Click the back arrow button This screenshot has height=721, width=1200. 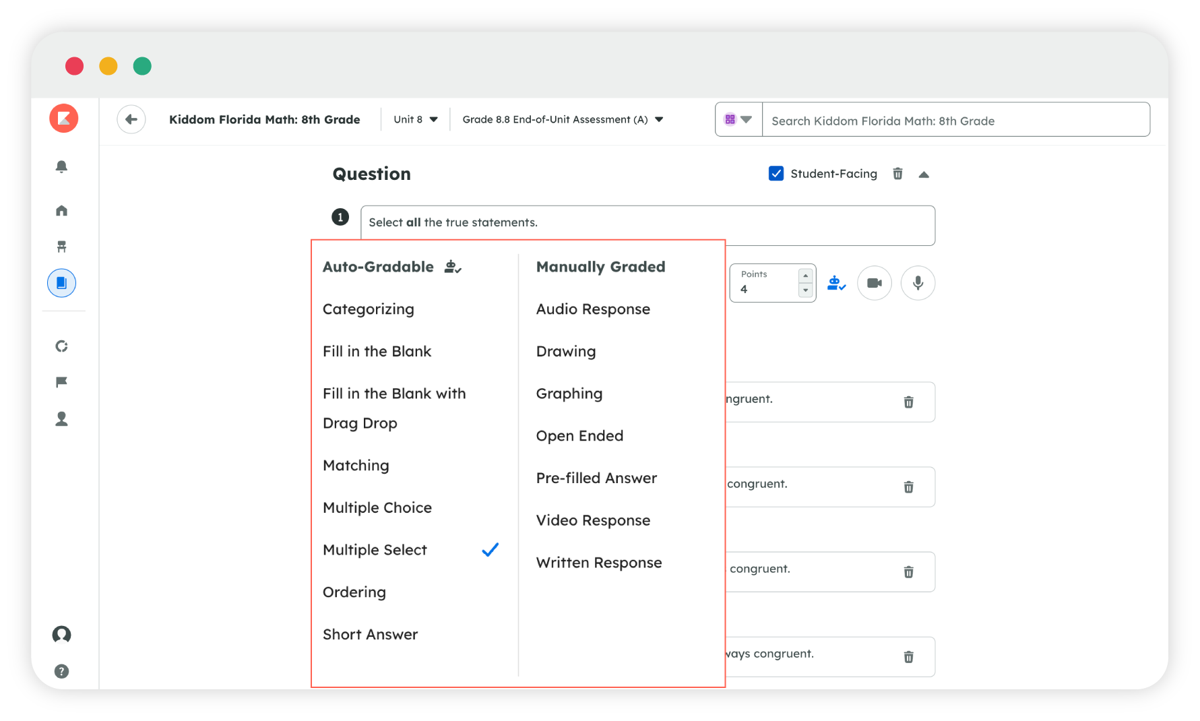(131, 119)
